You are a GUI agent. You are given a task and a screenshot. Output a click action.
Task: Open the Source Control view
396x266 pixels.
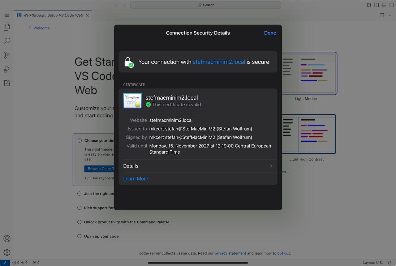coord(7,55)
